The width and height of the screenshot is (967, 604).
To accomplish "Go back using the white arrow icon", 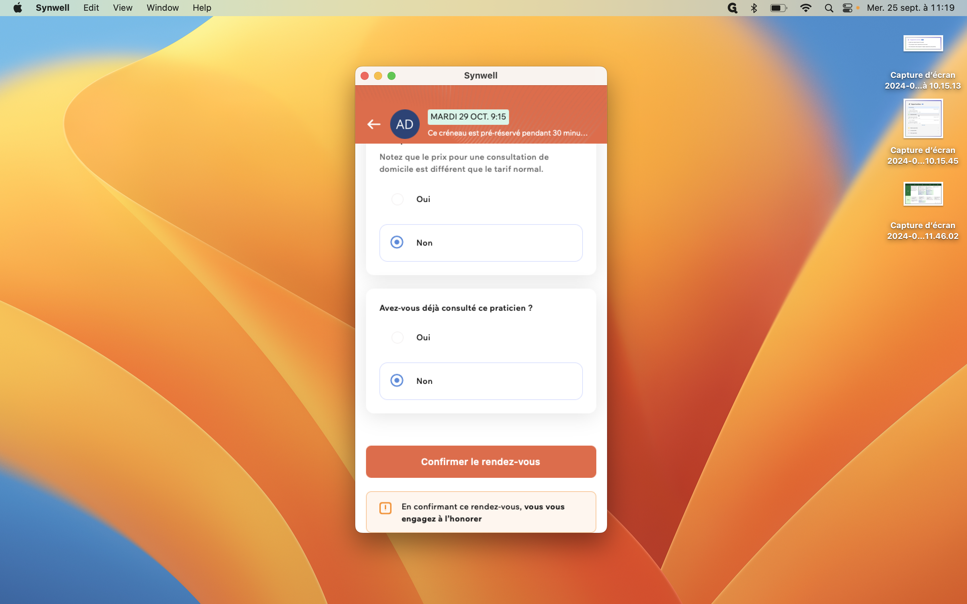I will tap(374, 124).
